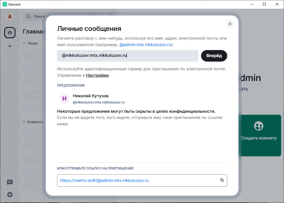Click the search magnifier icon

click(28, 17)
